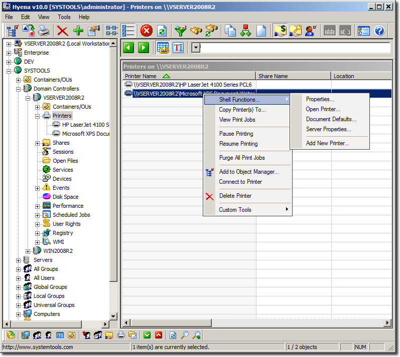The image size is (400, 357).
Task: Click the green back arrow button
Action: (128, 48)
